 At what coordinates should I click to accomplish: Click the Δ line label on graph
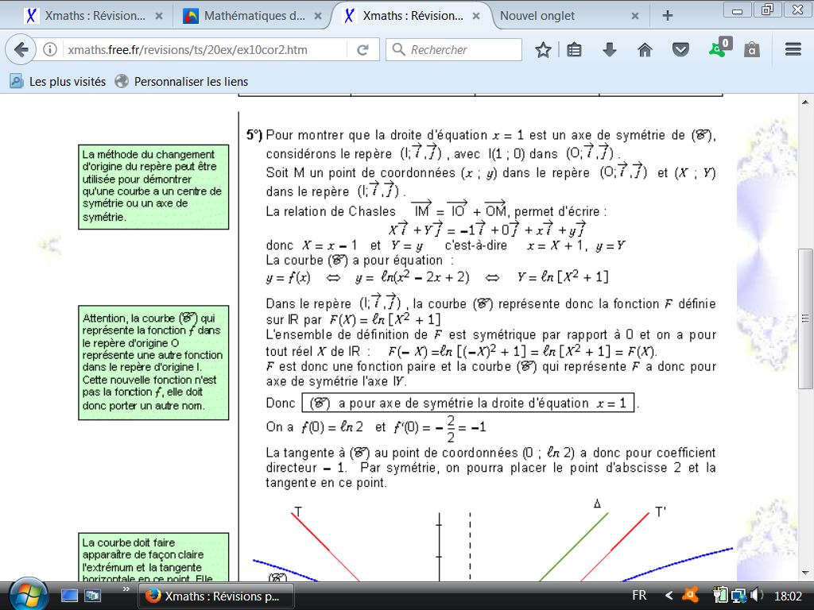[598, 504]
